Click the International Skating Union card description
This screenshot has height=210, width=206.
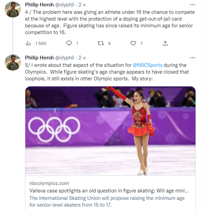107,202
